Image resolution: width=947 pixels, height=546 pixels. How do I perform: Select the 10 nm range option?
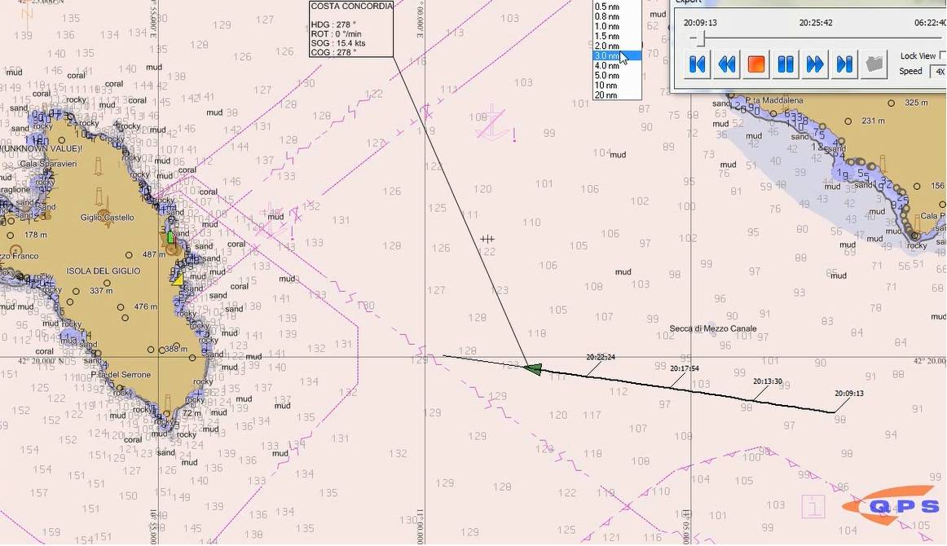606,86
